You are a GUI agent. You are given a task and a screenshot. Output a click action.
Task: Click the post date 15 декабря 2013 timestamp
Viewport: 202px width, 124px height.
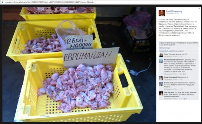[173, 13]
